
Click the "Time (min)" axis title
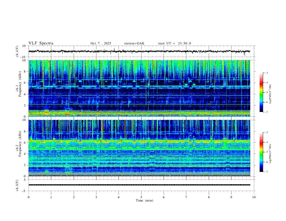(144, 200)
